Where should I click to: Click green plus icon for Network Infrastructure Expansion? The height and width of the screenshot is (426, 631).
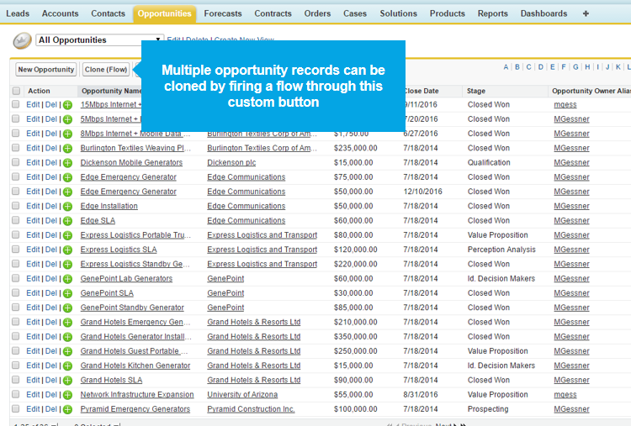(x=67, y=395)
